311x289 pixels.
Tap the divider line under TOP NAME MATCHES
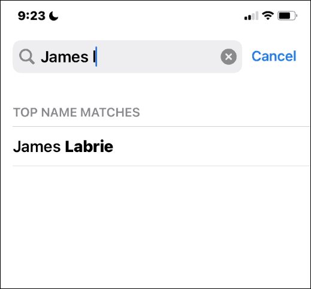tap(161, 127)
